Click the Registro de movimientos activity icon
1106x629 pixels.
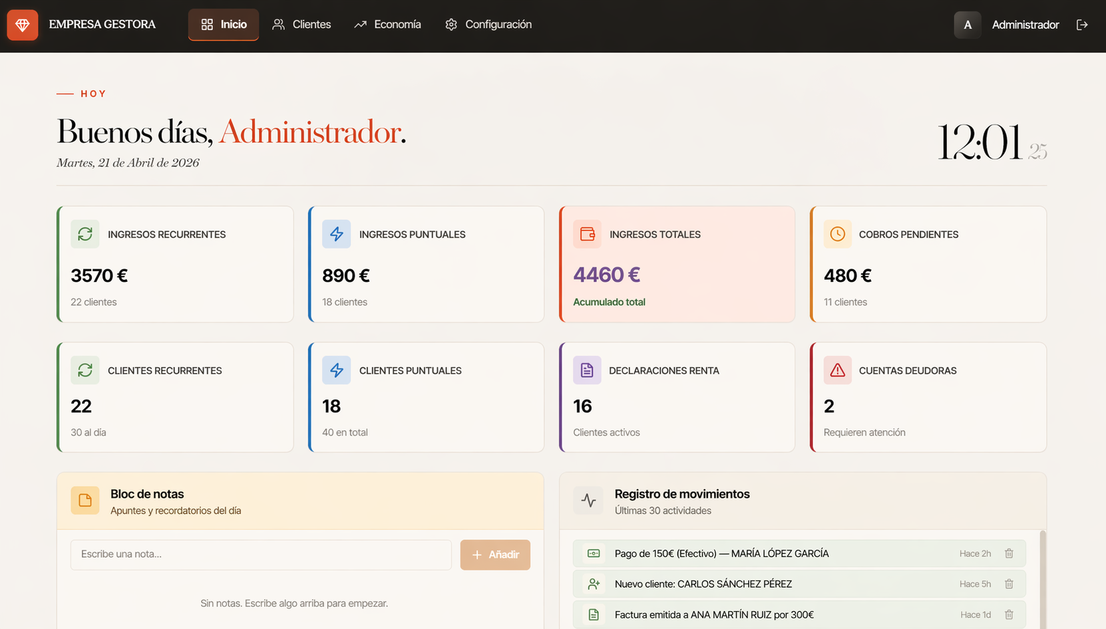pyautogui.click(x=588, y=501)
